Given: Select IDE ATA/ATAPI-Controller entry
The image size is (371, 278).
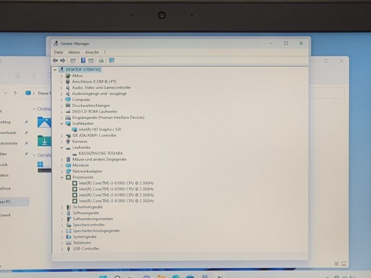Looking at the screenshot, I should coord(95,135).
